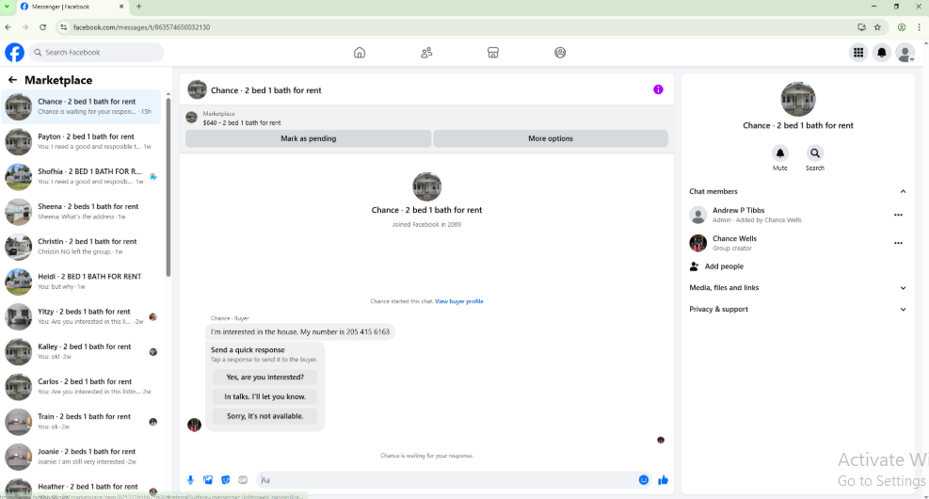Open Shofhia 2 BED 1 BATH conversation
This screenshot has height=499, width=929.
[82, 177]
